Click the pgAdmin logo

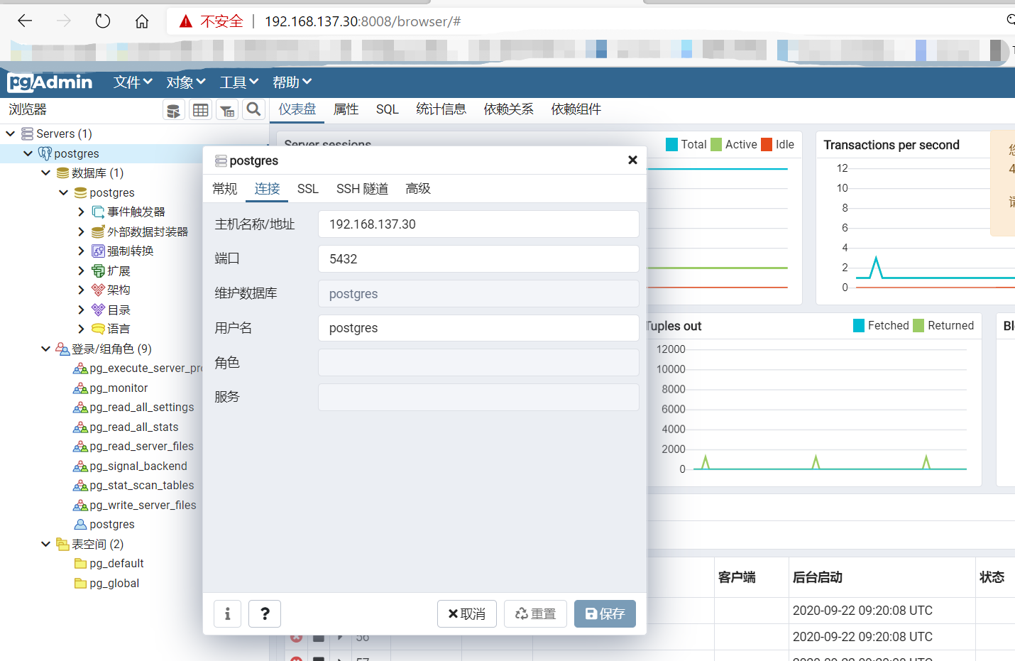(x=50, y=82)
